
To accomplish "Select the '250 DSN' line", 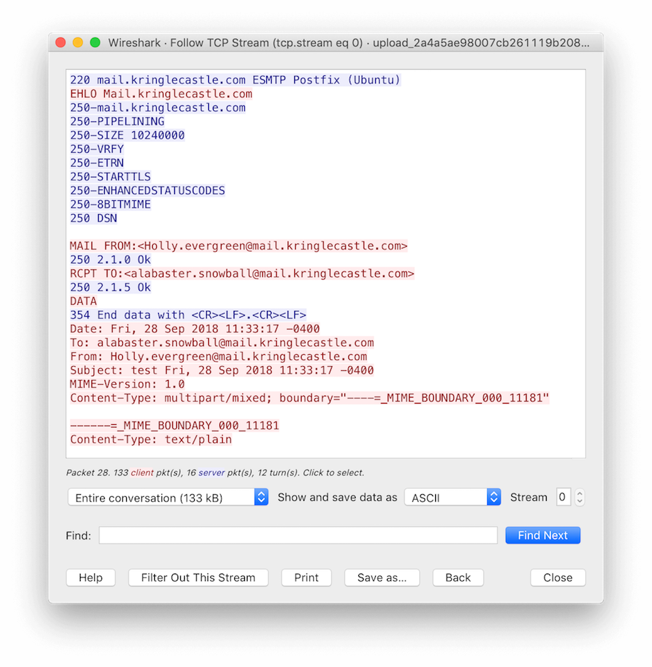I will pyautogui.click(x=93, y=218).
